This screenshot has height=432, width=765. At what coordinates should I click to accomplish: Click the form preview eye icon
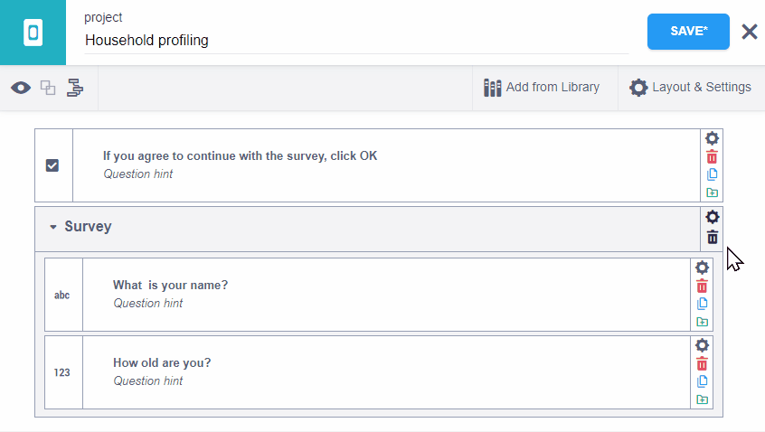21,88
